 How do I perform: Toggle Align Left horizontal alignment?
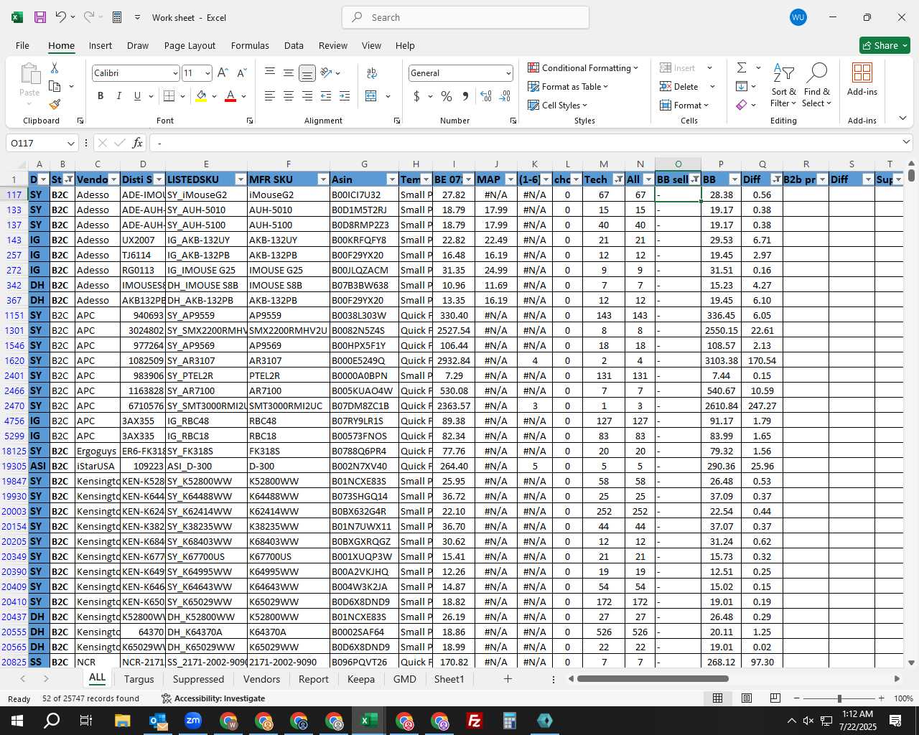point(270,96)
